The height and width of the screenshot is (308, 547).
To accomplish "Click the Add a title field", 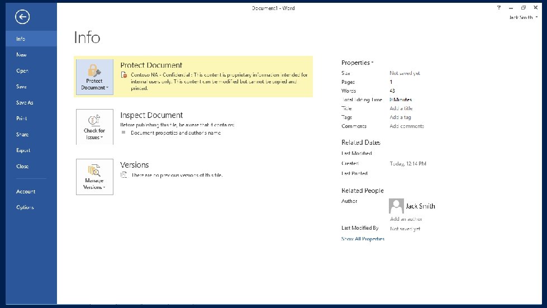I will 401,108.
